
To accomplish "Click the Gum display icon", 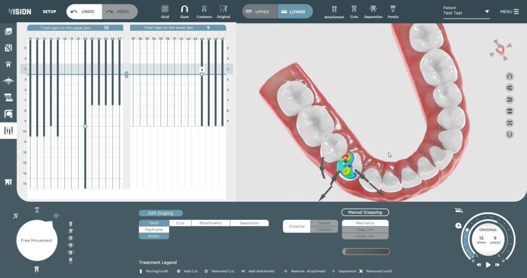I will pyautogui.click(x=184, y=11).
